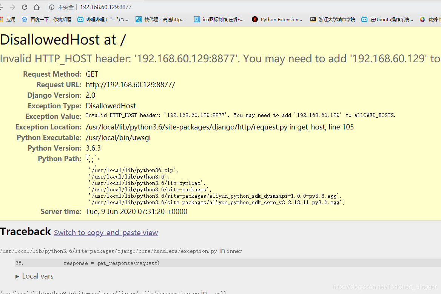This screenshot has height=294, width=441.
Task: Open ico图标制作 bookmark
Action: [x=219, y=19]
